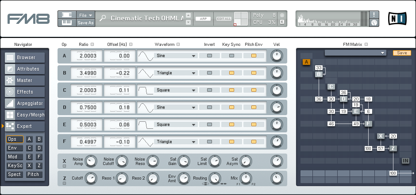Open Waveform dropdown for operator E
The image size is (416, 195).
[176, 124]
